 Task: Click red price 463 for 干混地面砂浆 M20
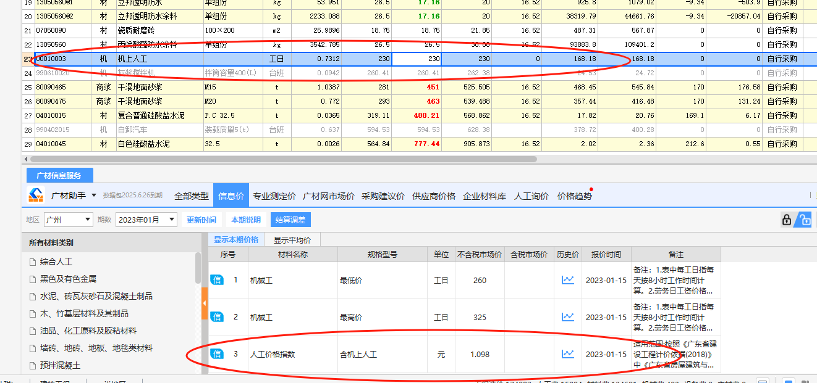[417, 101]
